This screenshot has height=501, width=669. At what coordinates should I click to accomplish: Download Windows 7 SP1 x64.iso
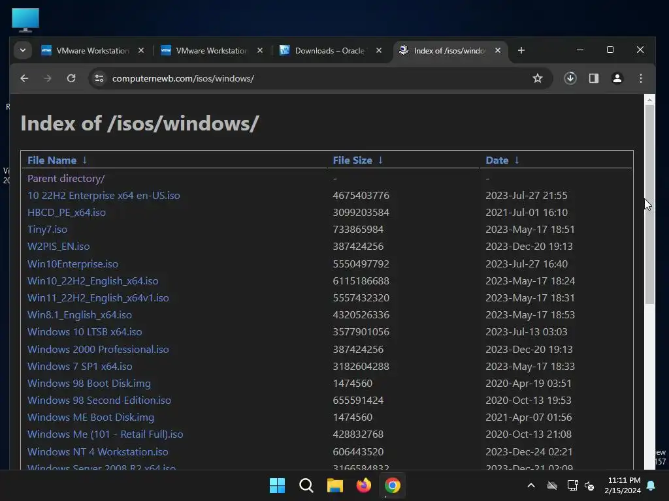pyautogui.click(x=80, y=367)
